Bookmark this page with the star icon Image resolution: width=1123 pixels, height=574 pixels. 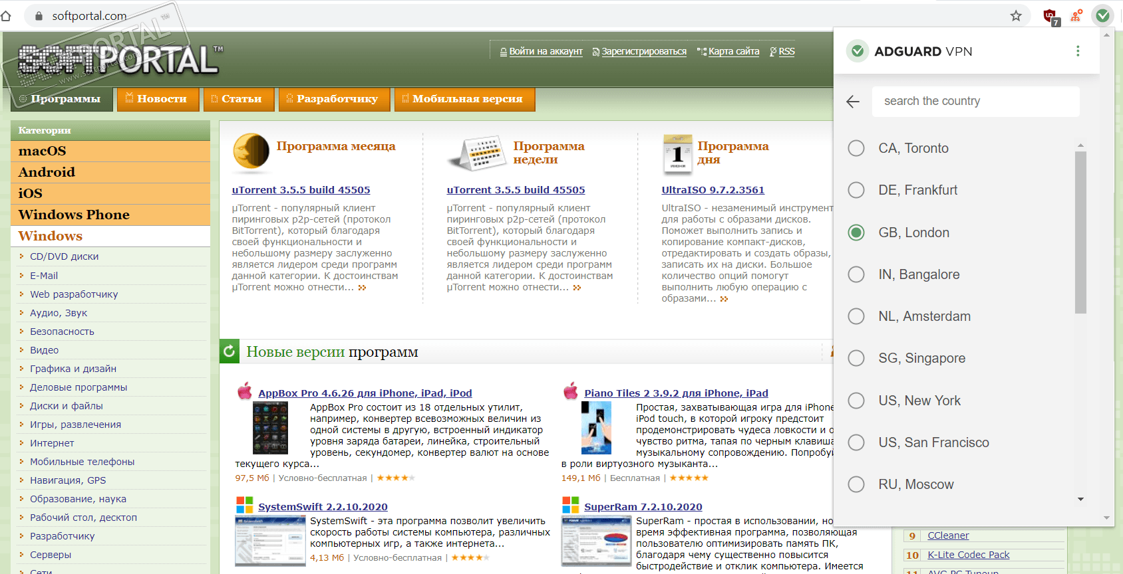pos(1016,16)
